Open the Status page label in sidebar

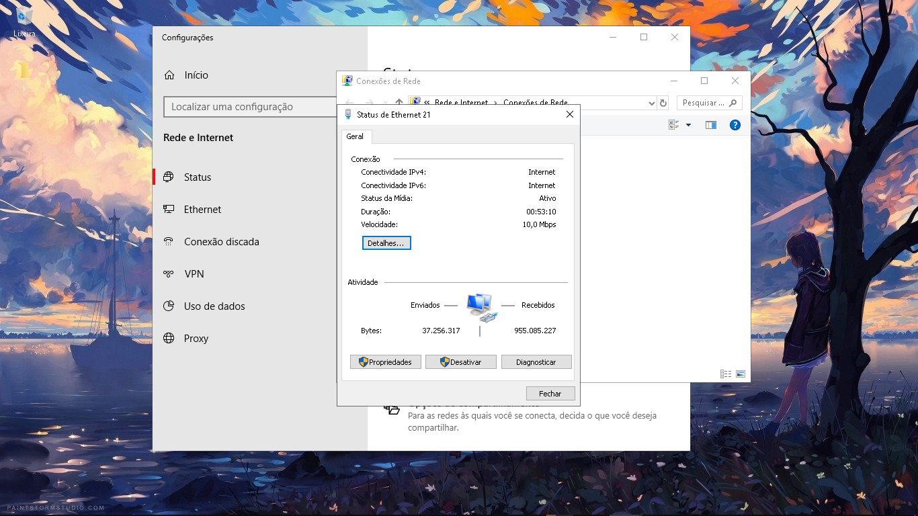click(198, 177)
